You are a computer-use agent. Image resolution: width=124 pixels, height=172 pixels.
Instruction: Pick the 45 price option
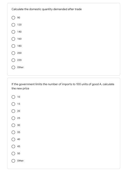(13, 146)
